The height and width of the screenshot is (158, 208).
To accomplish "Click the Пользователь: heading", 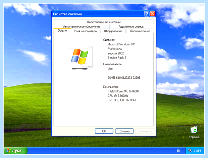I will coord(113,64).
